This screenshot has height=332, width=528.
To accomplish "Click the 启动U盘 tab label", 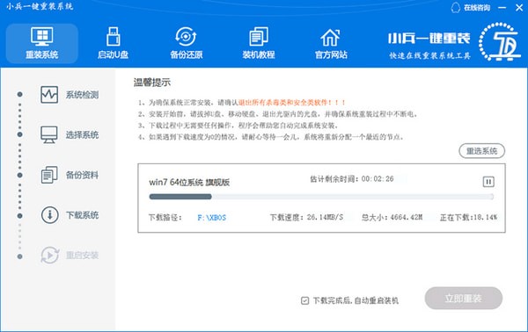I will coord(114,54).
